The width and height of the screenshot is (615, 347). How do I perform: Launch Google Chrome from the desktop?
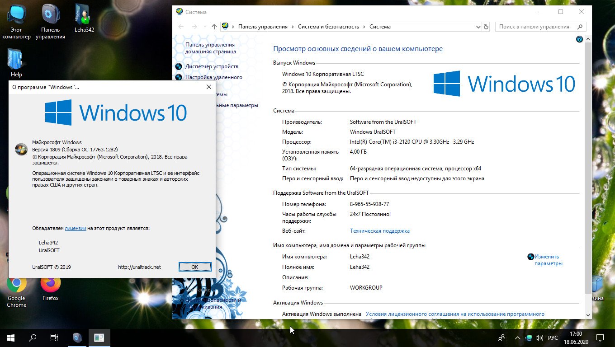pyautogui.click(x=17, y=291)
